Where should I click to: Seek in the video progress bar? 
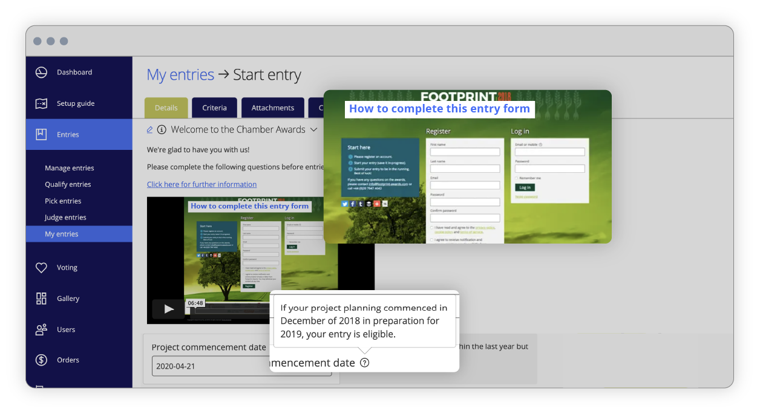pyautogui.click(x=230, y=312)
